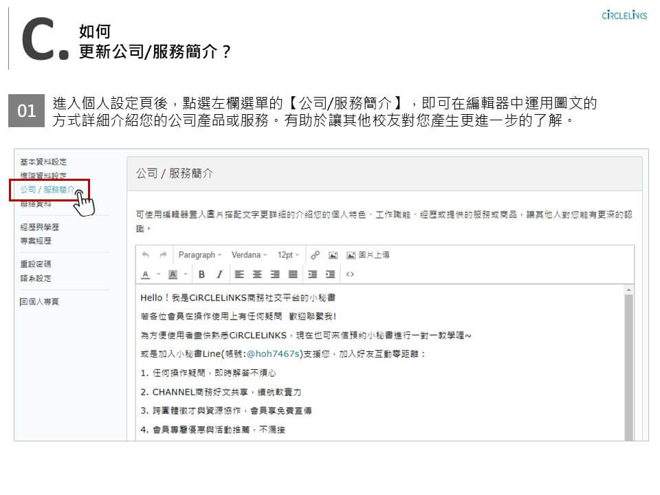660x495 pixels.
Task: Open the background color dropdown arrow
Action: 186,274
